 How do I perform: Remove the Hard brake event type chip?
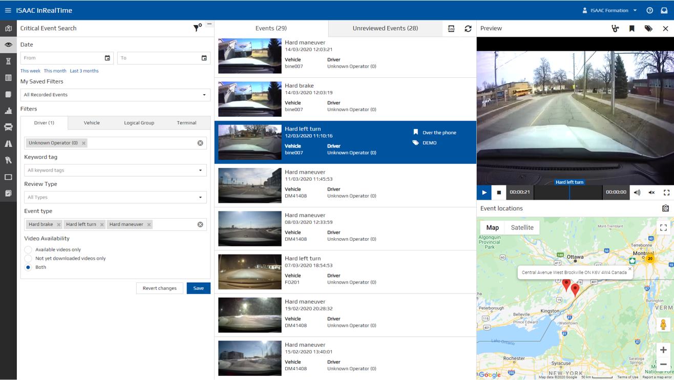[x=59, y=224]
